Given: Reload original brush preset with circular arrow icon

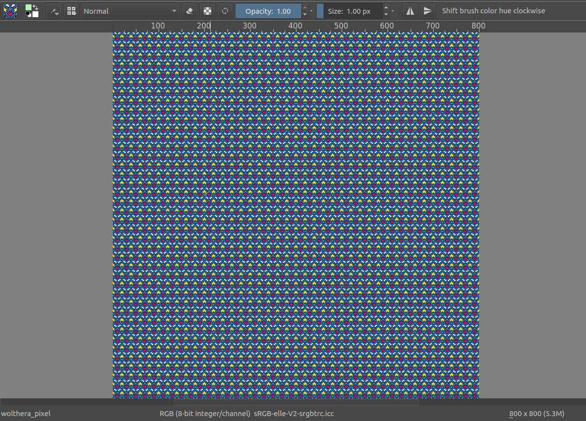Looking at the screenshot, I should 225,10.
